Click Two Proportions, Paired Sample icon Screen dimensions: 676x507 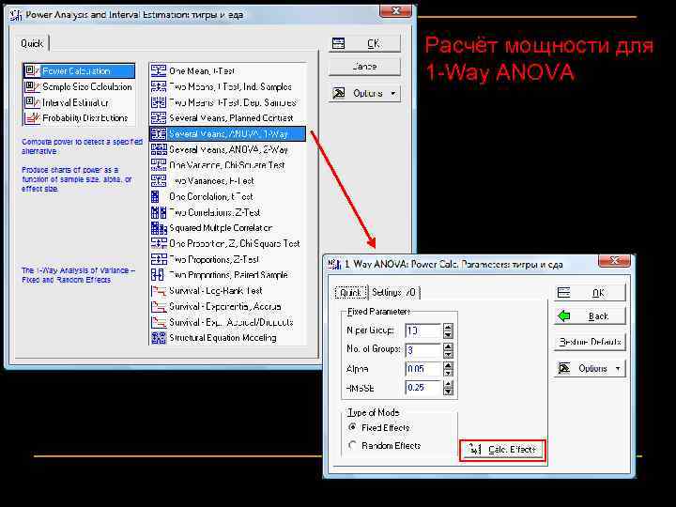pos(157,274)
